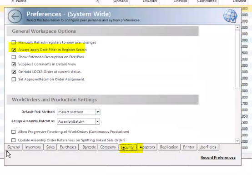
Task: Click the preferences scrollbar down arrow
Action: pyautogui.click(x=237, y=141)
